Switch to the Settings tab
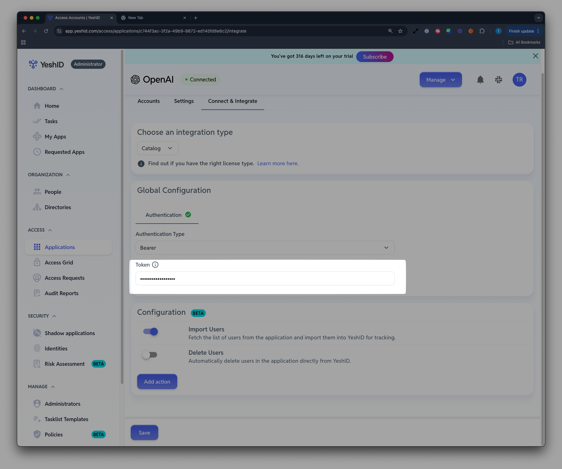Viewport: 562px width, 469px height. [x=184, y=101]
